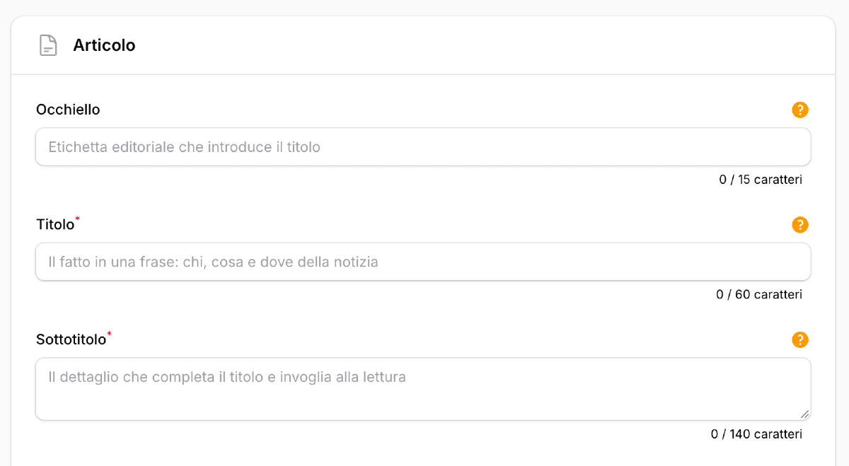Click the Sottotitolo field label
Screen dimensions: 849x466
coord(71,340)
